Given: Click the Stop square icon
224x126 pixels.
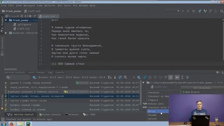Looking at the screenshot, I should point(194,11).
